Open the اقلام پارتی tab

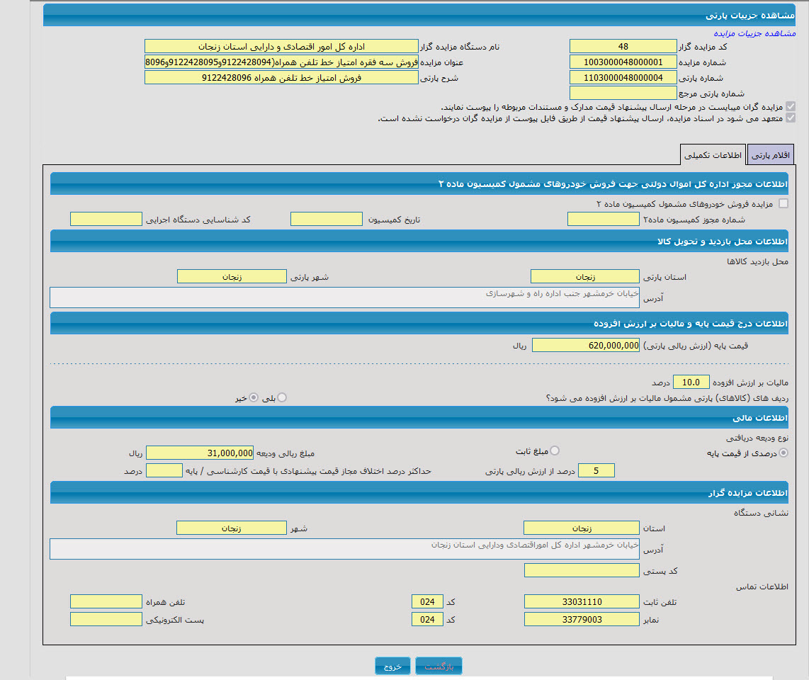[x=770, y=154]
